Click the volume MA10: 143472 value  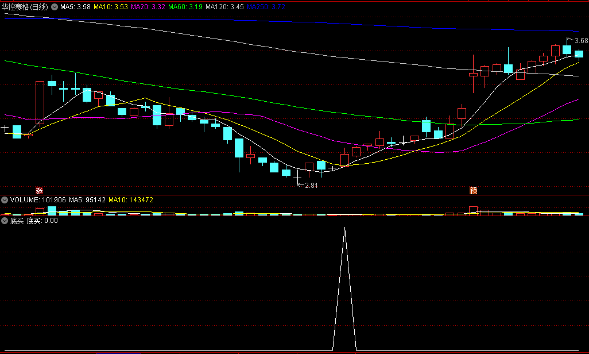coord(131,200)
